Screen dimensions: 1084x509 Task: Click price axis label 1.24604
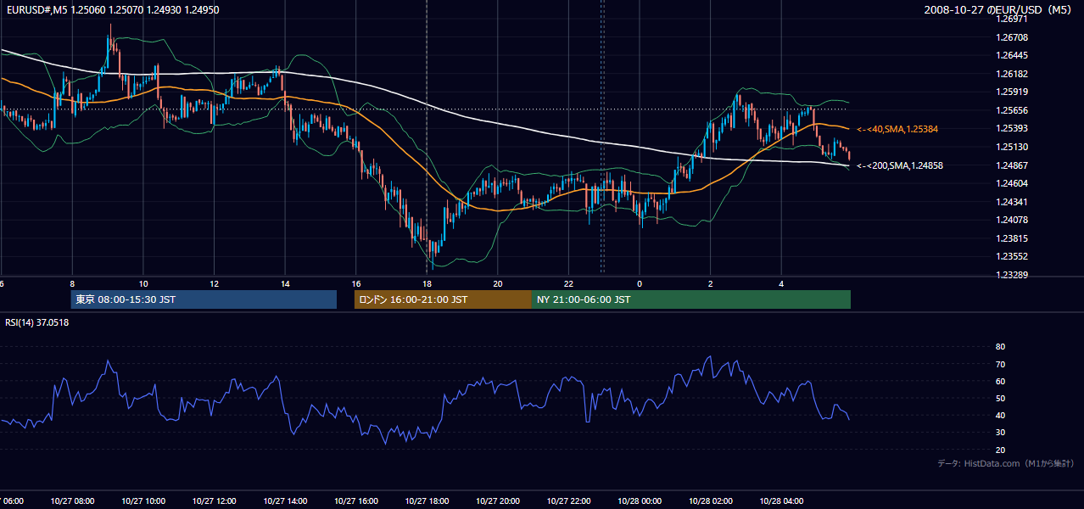point(1011,183)
